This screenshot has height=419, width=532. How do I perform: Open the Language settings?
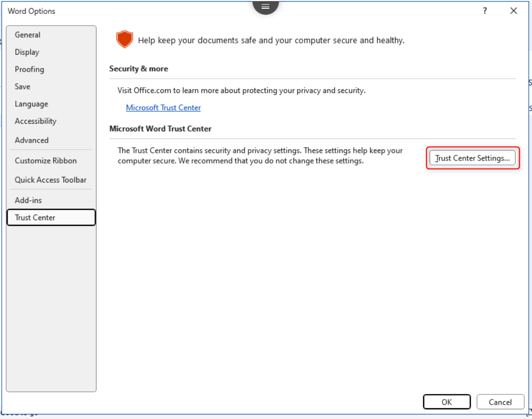click(x=31, y=104)
